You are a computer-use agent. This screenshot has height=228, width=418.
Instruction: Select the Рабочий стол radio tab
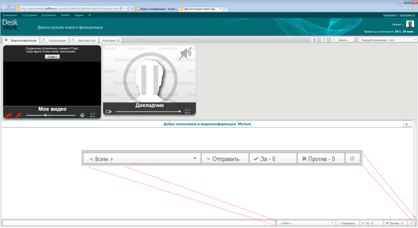(x=84, y=40)
